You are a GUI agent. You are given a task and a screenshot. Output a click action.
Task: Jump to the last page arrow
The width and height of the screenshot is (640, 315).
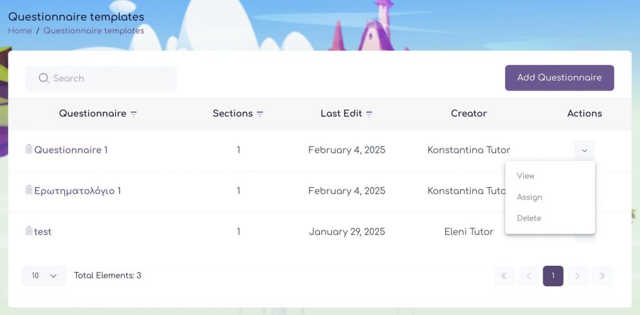click(602, 276)
